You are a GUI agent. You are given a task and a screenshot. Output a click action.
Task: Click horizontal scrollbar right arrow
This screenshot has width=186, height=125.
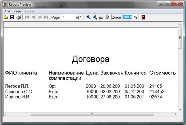(x=175, y=114)
